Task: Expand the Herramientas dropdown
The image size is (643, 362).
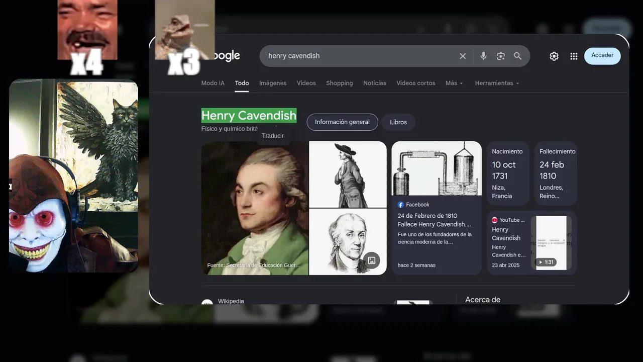Action: pyautogui.click(x=497, y=83)
